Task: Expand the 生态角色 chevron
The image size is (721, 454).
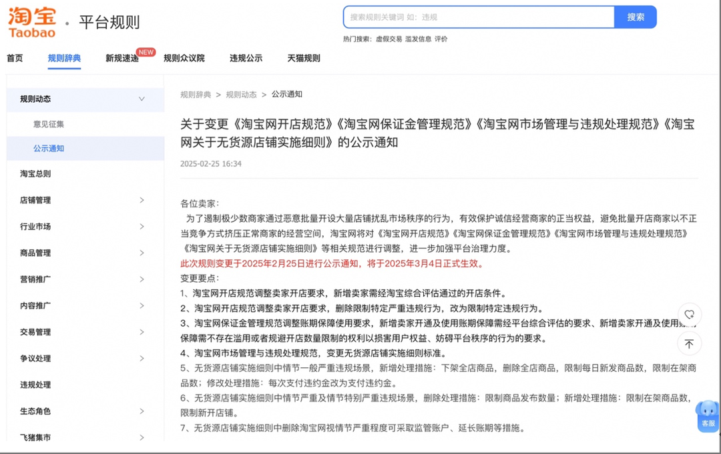Action: tap(142, 411)
